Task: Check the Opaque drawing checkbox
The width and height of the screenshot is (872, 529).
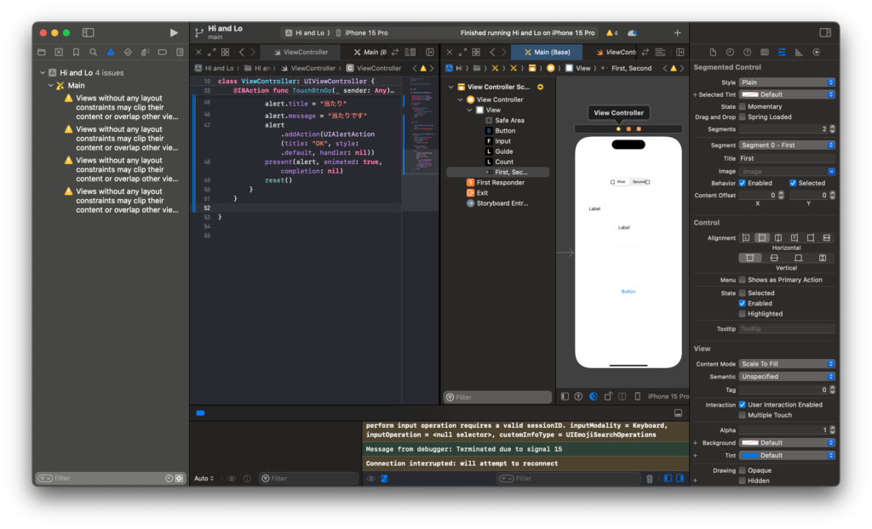Action: 743,469
